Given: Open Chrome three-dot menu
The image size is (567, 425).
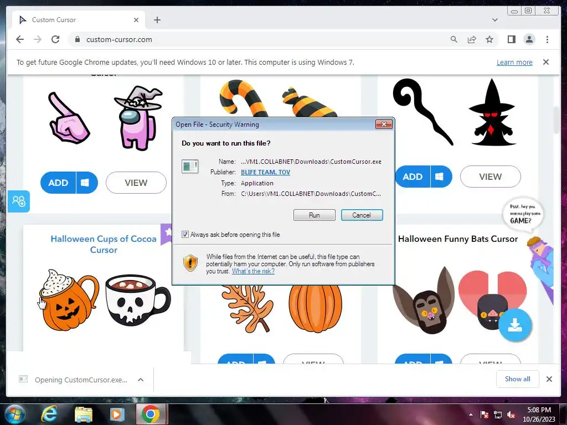Looking at the screenshot, I should [x=547, y=39].
